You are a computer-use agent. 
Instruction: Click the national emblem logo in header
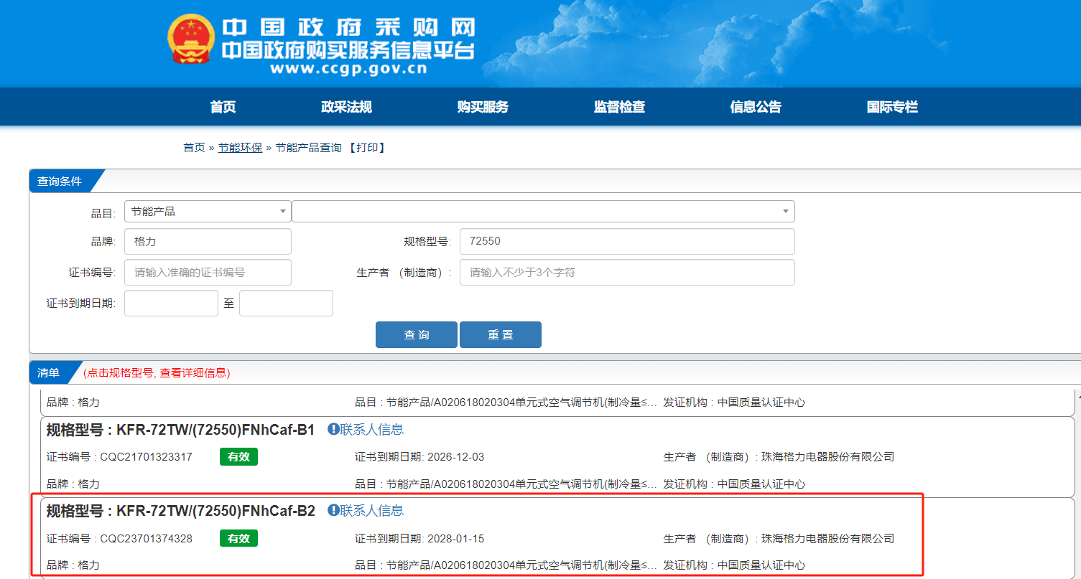(x=190, y=39)
